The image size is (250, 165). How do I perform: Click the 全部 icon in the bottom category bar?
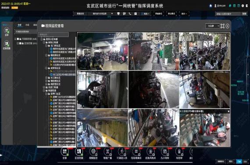pos(64,151)
